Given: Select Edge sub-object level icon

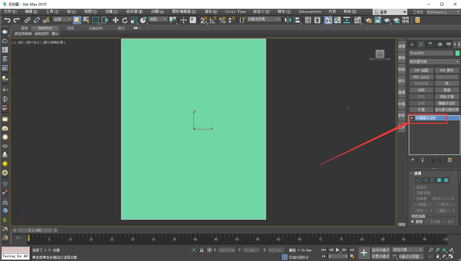Looking at the screenshot, I should (425, 180).
